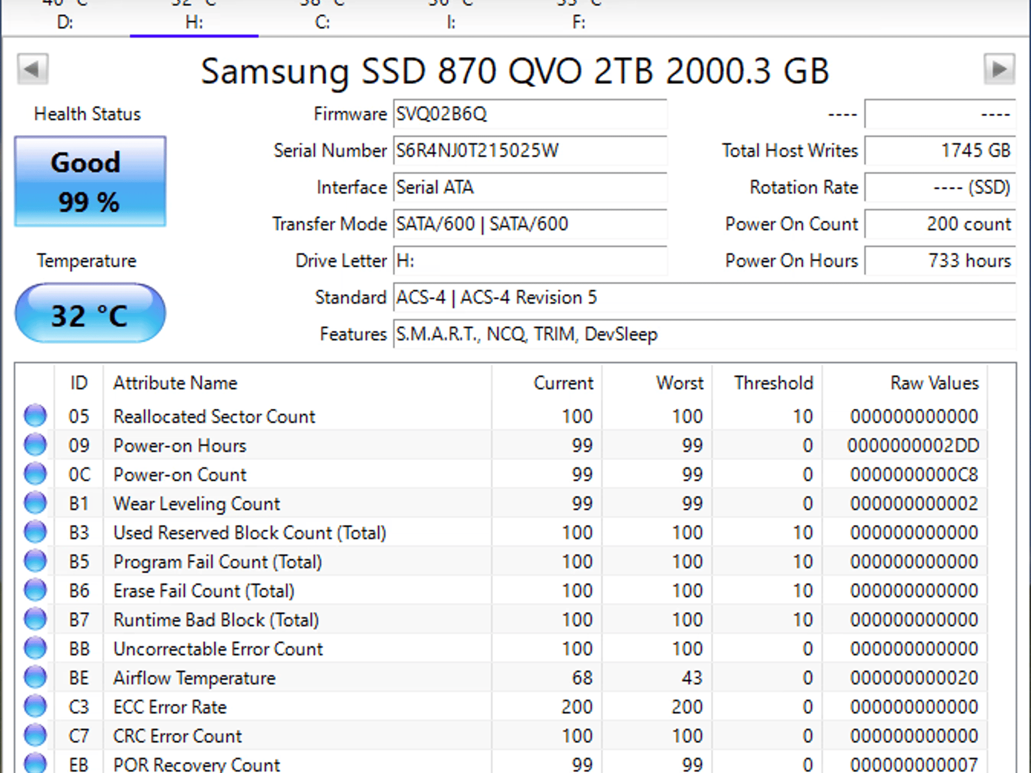Click the Drive Letter field H:
1031x773 pixels.
click(530, 261)
